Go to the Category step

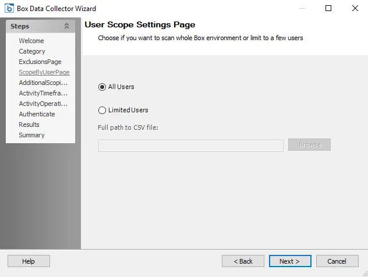tap(32, 51)
